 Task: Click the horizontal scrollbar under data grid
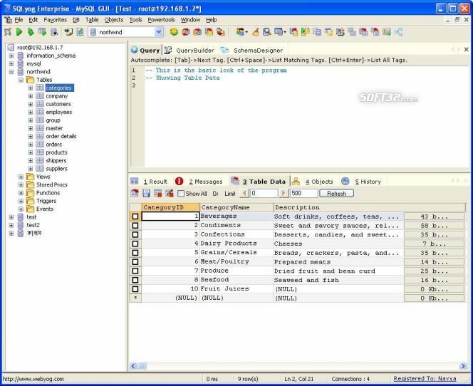pyautogui.click(x=299, y=366)
